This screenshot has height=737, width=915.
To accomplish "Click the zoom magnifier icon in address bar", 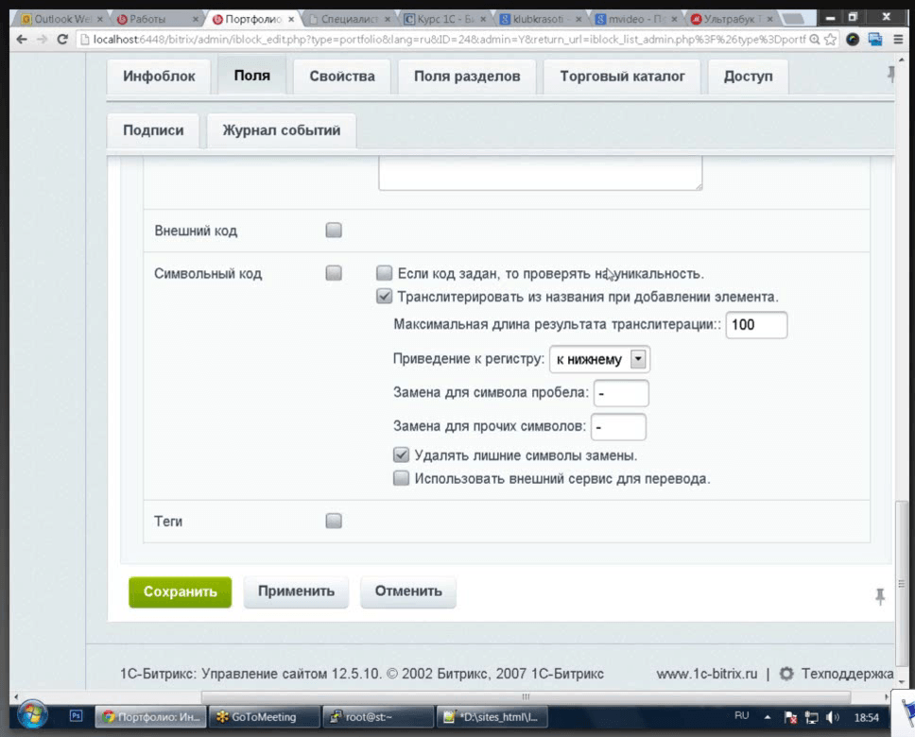I will coord(815,40).
